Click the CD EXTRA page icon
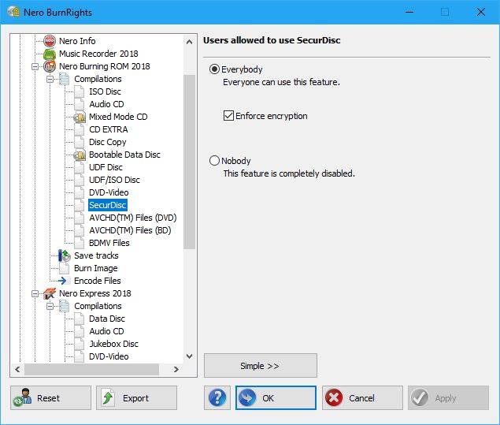500x425 pixels. click(80, 129)
